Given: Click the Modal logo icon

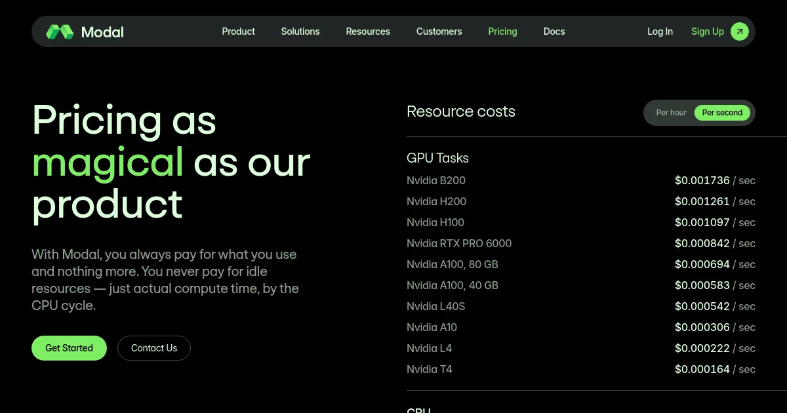Looking at the screenshot, I should pos(60,31).
